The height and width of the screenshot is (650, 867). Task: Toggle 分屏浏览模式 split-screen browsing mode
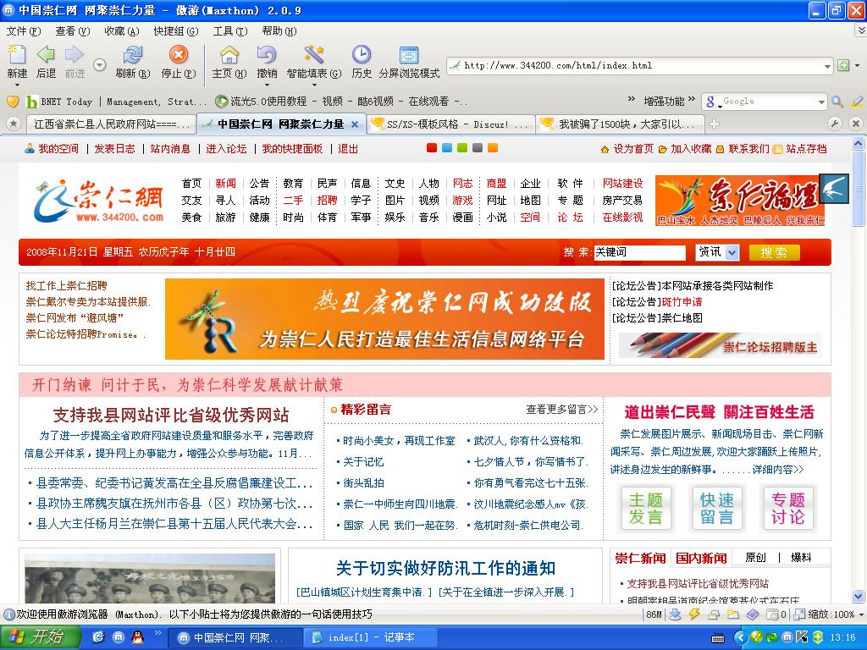409,56
